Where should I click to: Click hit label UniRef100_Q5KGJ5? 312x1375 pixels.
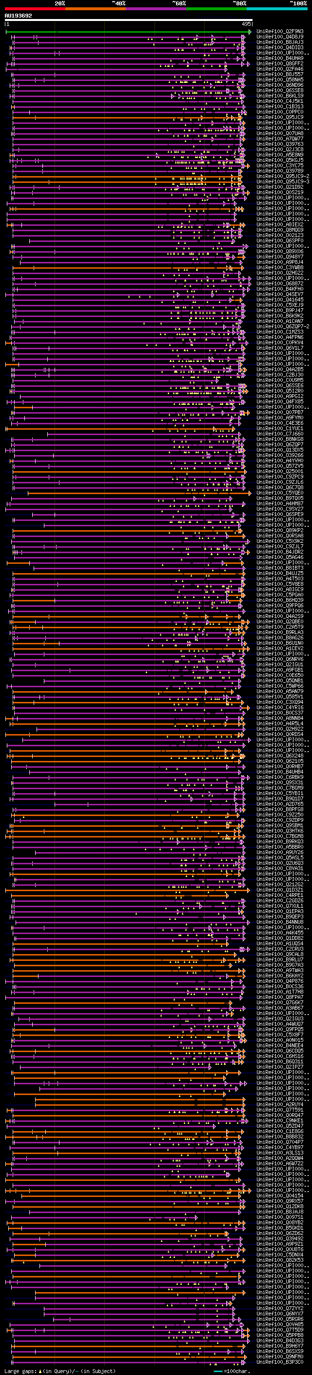[280, 160]
